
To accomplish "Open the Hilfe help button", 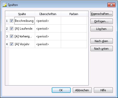I will (x=103, y=90).
